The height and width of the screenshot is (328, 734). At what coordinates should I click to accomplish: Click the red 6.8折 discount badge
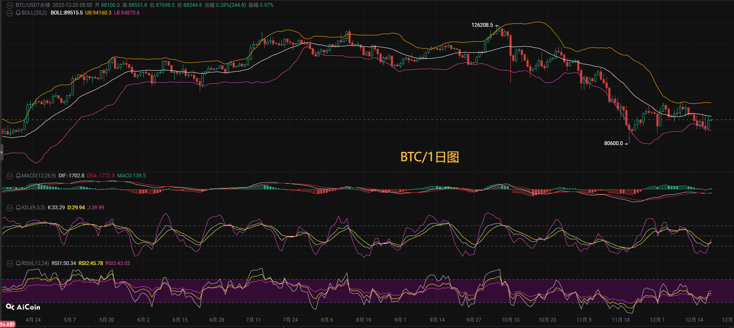pyautogui.click(x=8, y=325)
